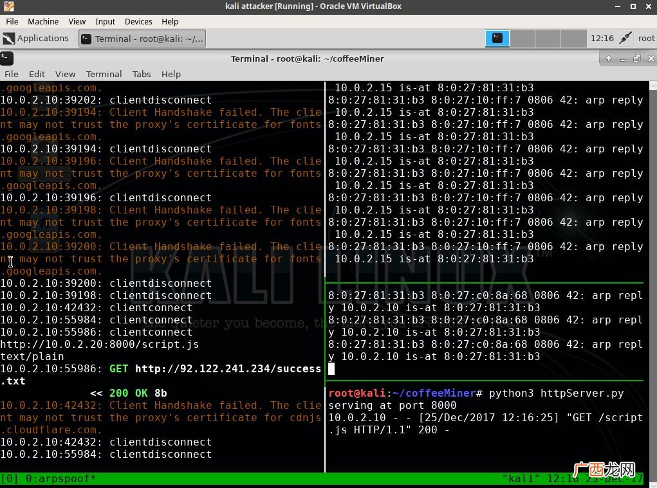Click the 'serving at port 8000' line
This screenshot has height=488, width=657.
pos(392,406)
